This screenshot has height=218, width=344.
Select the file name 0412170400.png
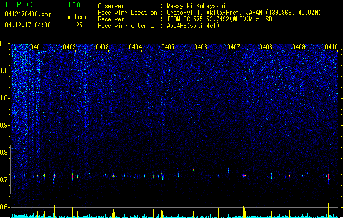point(28,14)
